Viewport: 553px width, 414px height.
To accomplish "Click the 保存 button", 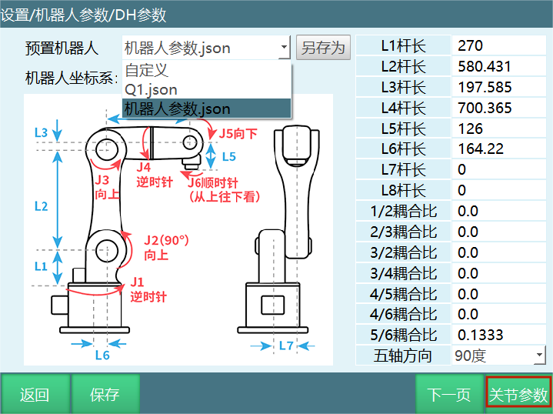I will pyautogui.click(x=105, y=395).
